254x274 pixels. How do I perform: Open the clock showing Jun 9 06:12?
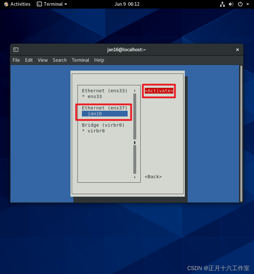pyautogui.click(x=127, y=4)
